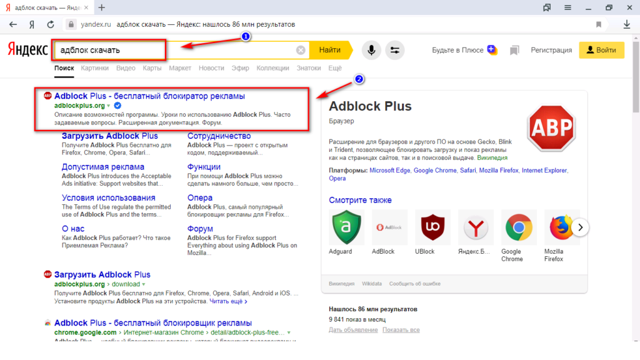Image resolution: width=640 pixels, height=360 pixels.
Task: Open the Yandex collections bookmark icon near Регистрация
Action: point(514,50)
